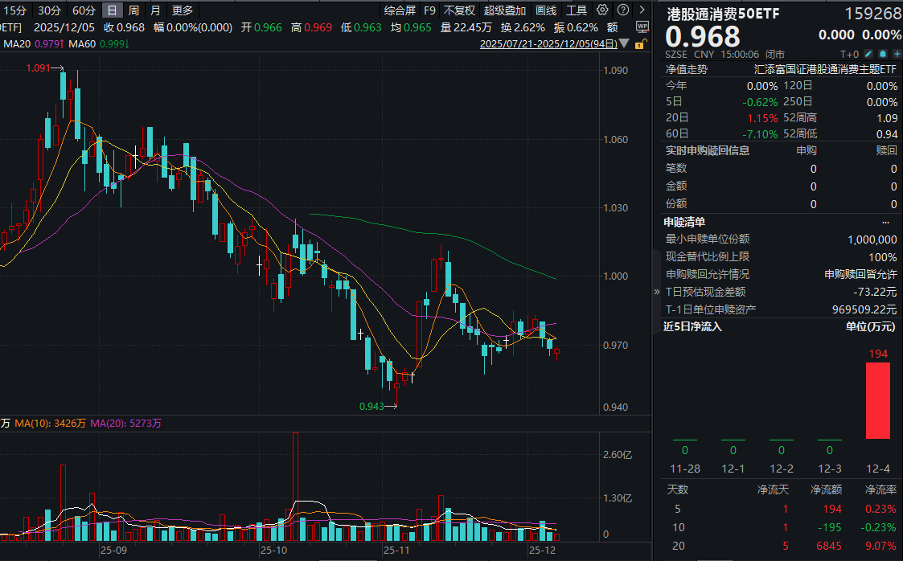This screenshot has height=561, width=903.
Task: Toggle 不复权 price adjustment mode
Action: (459, 10)
